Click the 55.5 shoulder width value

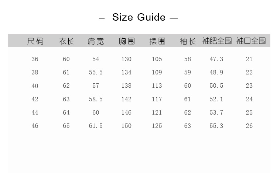pos(96,73)
